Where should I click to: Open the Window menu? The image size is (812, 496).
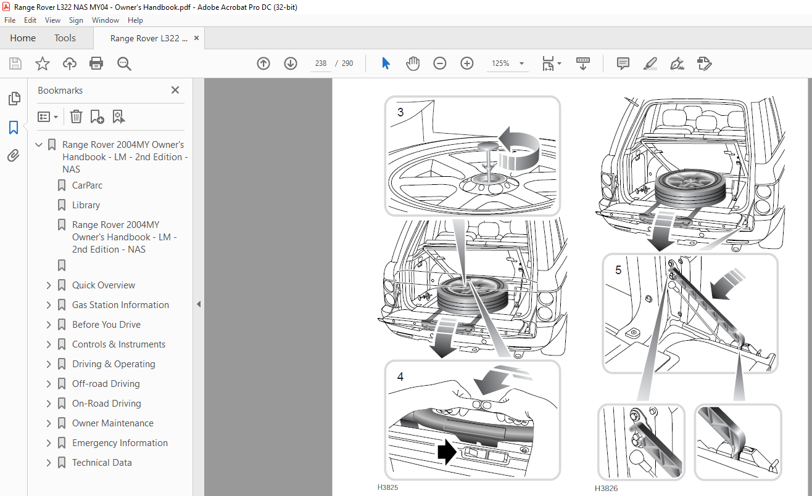[106, 20]
